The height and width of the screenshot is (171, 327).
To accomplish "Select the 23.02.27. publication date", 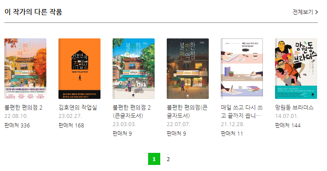I will (70, 116).
